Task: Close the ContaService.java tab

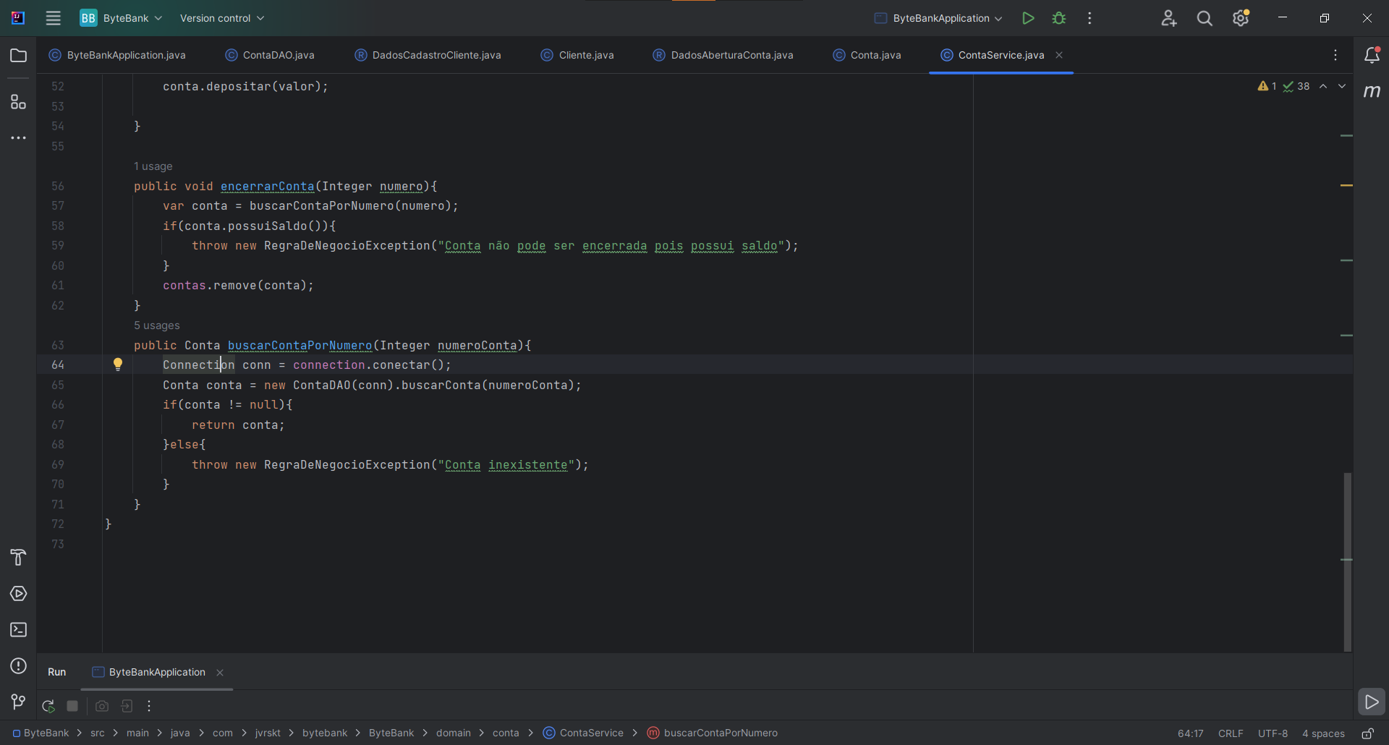Action: tap(1059, 55)
